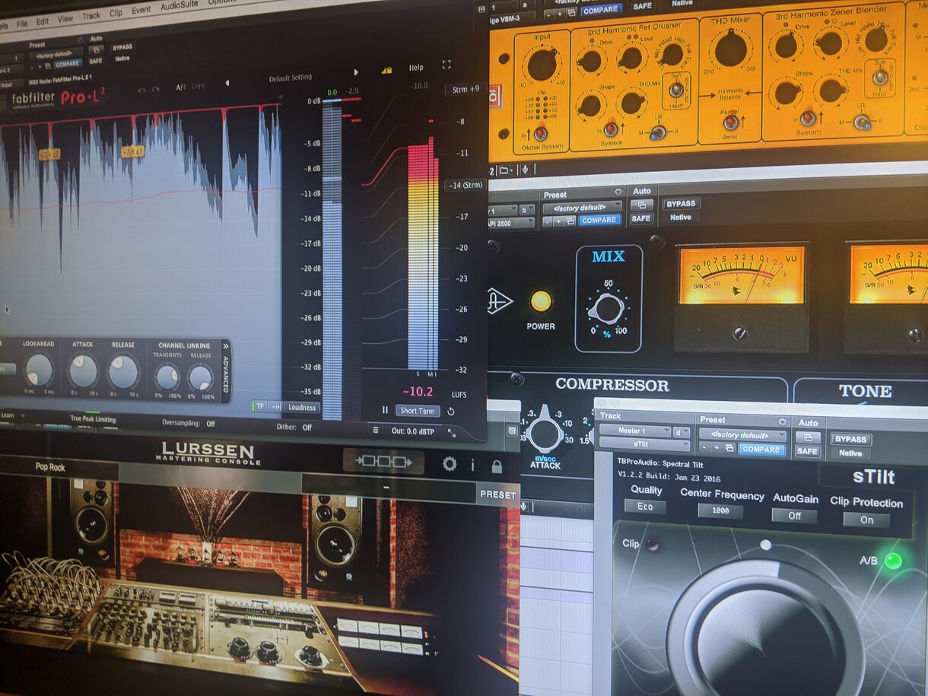Click the API 2500 Auto automation icon
The height and width of the screenshot is (696, 928).
pyautogui.click(x=642, y=205)
